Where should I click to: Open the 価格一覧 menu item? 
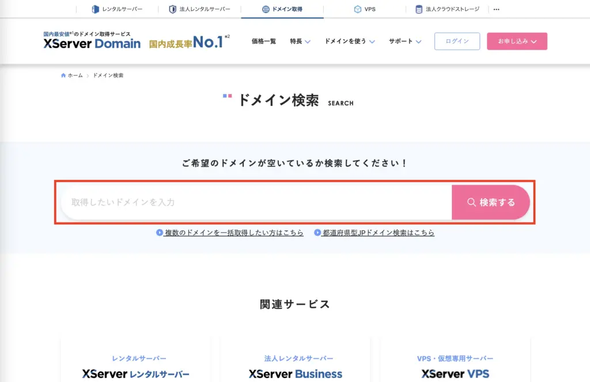coord(264,41)
